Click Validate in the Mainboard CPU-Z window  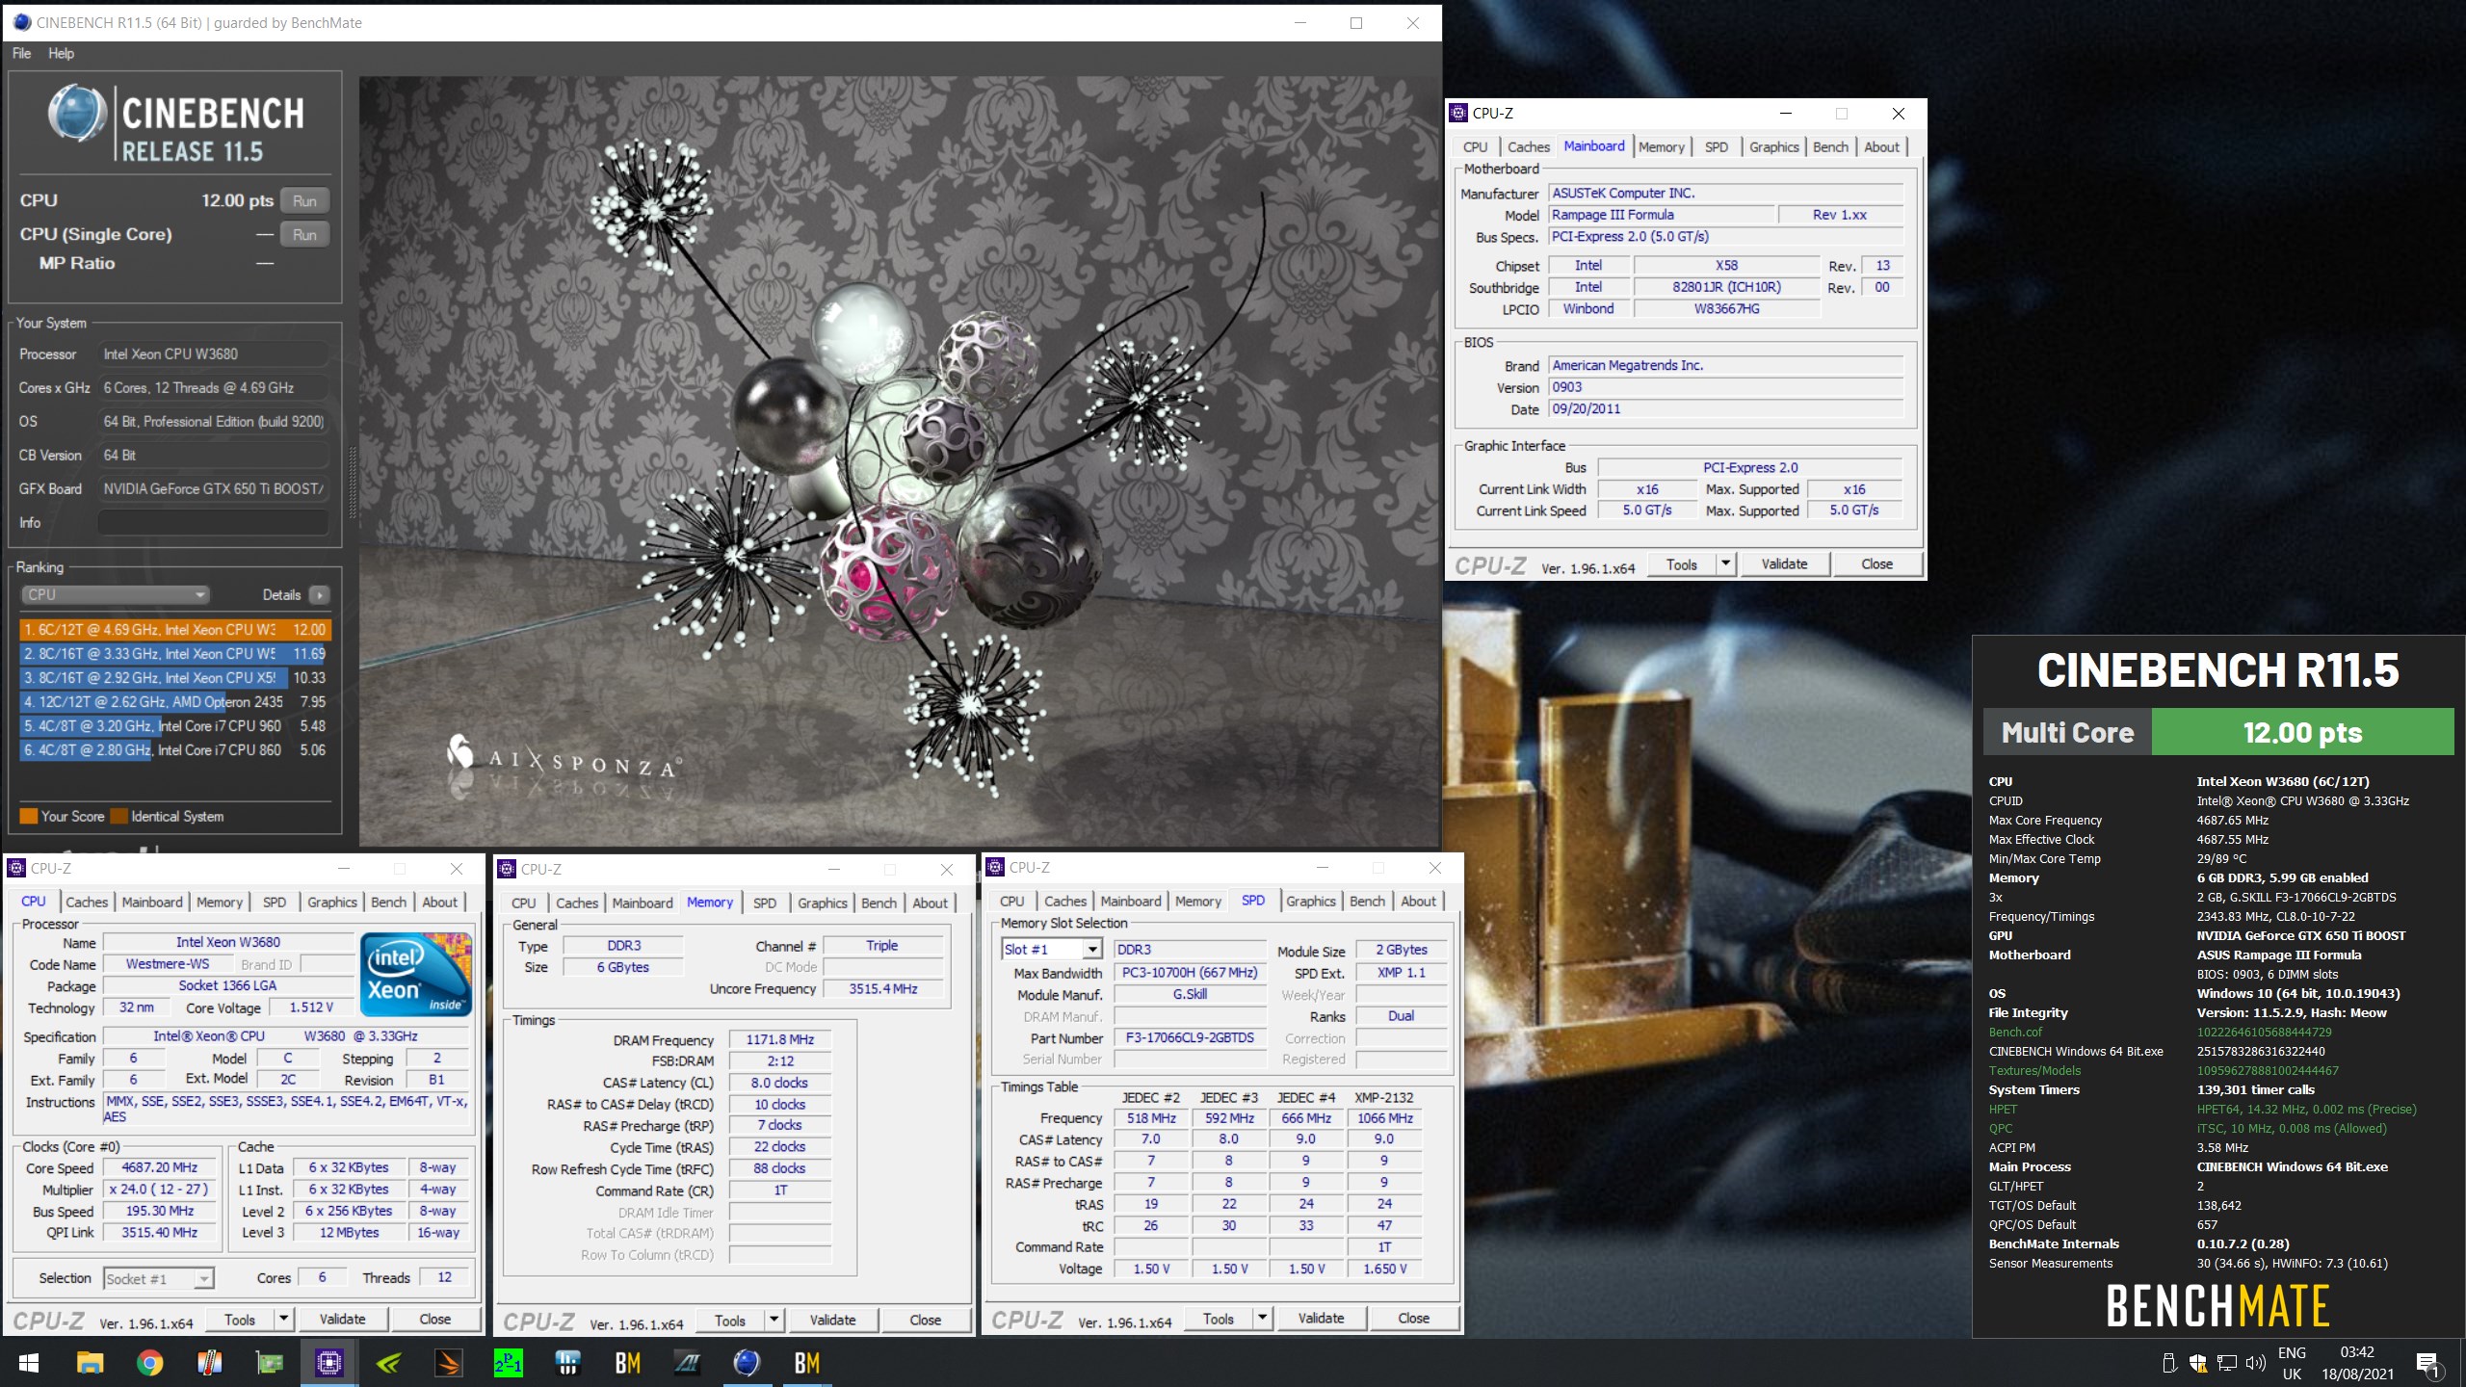click(x=1784, y=564)
